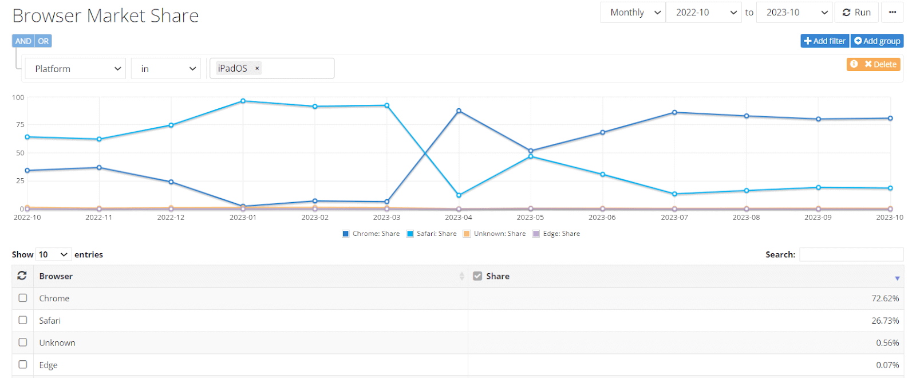The height and width of the screenshot is (378, 916).
Task: Select the AND filter logic
Action: tap(23, 41)
